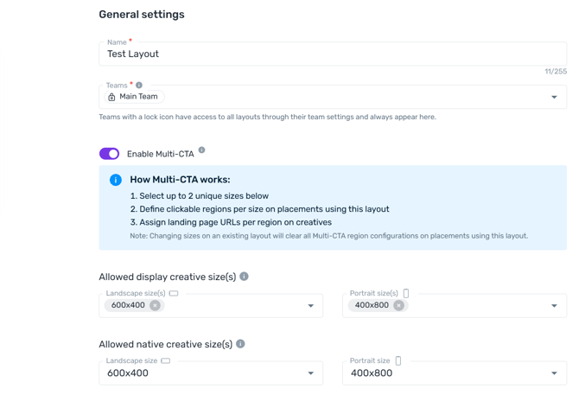Expand display Portrait size(s) dropdown
Viewport: 579px width, 395px height.
tap(554, 306)
